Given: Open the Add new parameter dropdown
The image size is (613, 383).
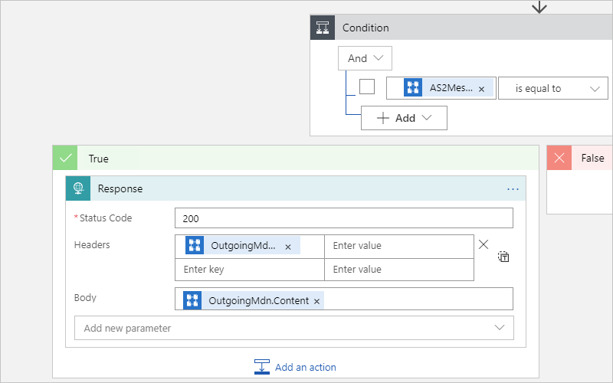Looking at the screenshot, I should click(x=293, y=328).
